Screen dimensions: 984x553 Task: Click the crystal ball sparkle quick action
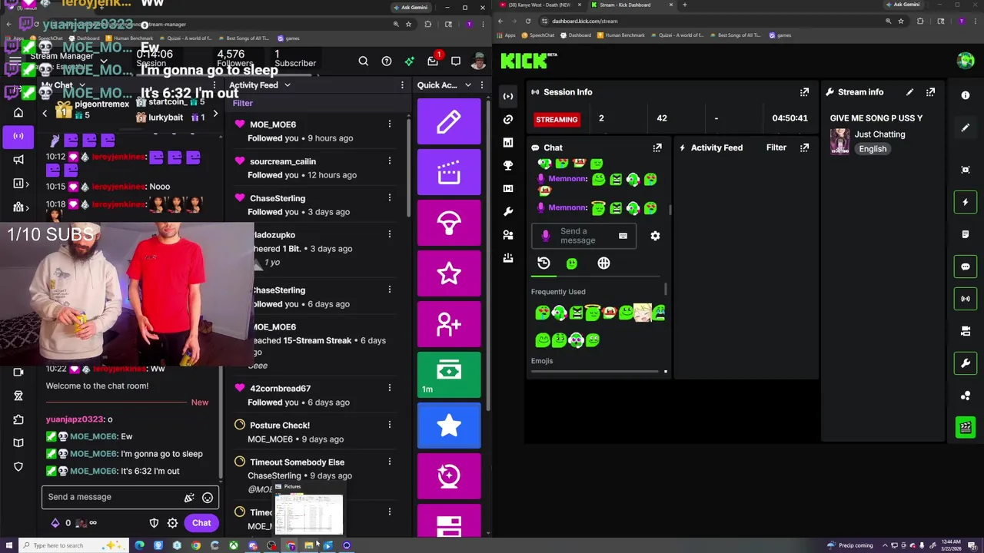(449, 476)
